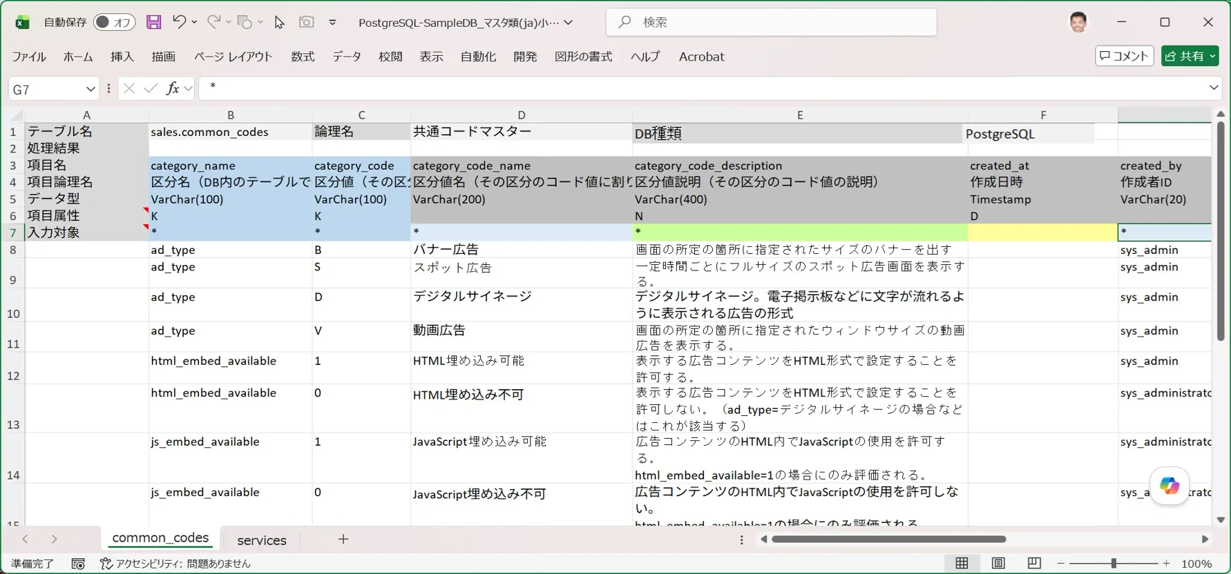Confirm entry with the checkmark formula bar icon
1231x574 pixels.
[x=151, y=88]
